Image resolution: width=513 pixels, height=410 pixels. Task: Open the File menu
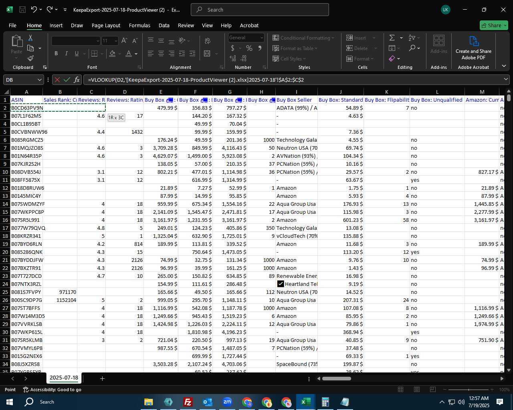12,25
